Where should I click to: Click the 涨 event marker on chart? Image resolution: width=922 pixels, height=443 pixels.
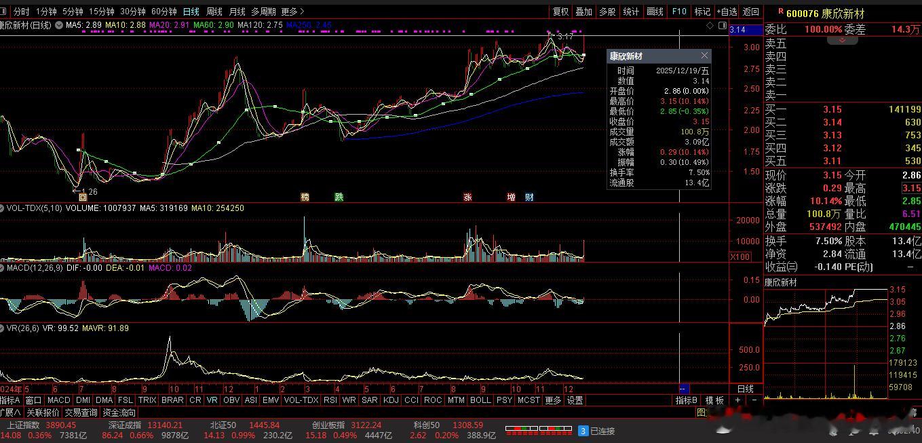[x=467, y=197]
